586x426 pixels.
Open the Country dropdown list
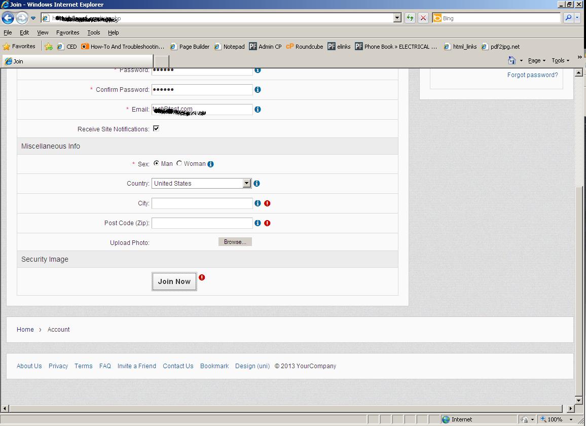[x=247, y=184]
